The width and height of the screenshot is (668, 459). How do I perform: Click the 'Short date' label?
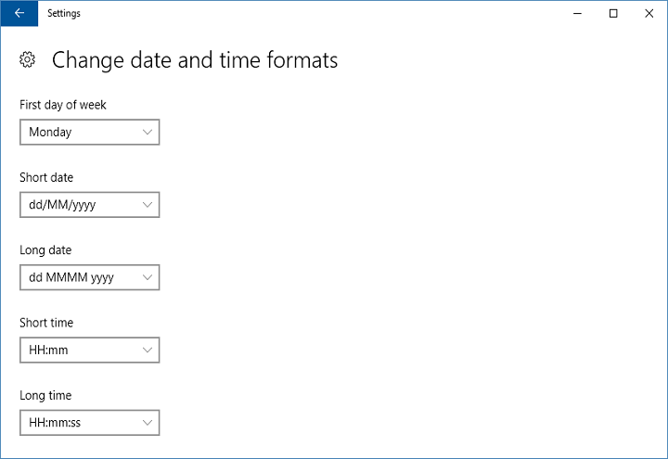tap(46, 177)
